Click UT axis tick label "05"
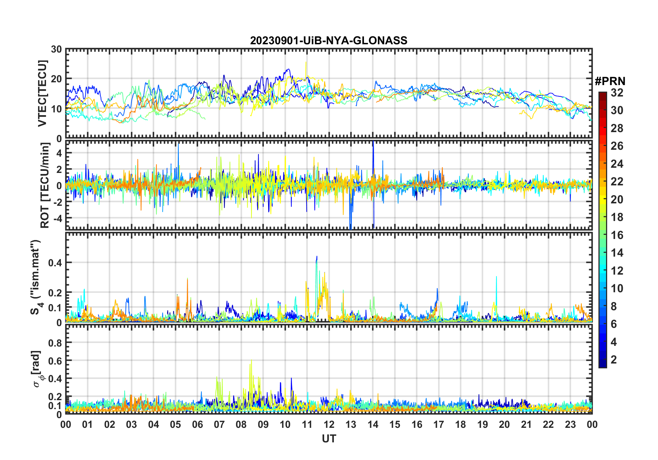The height and width of the screenshot is (460, 658). coord(175,424)
